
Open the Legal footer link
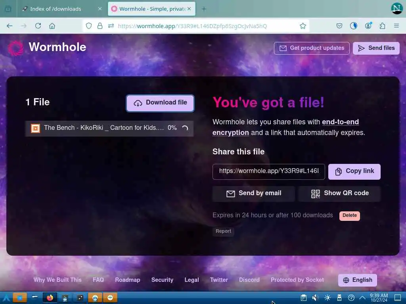[192, 280]
